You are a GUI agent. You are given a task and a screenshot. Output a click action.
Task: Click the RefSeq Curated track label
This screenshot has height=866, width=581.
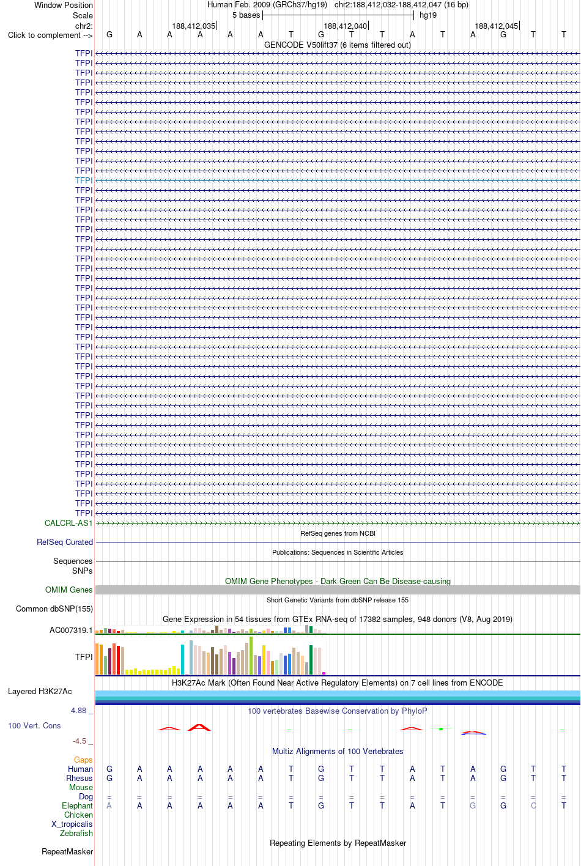click(x=65, y=542)
